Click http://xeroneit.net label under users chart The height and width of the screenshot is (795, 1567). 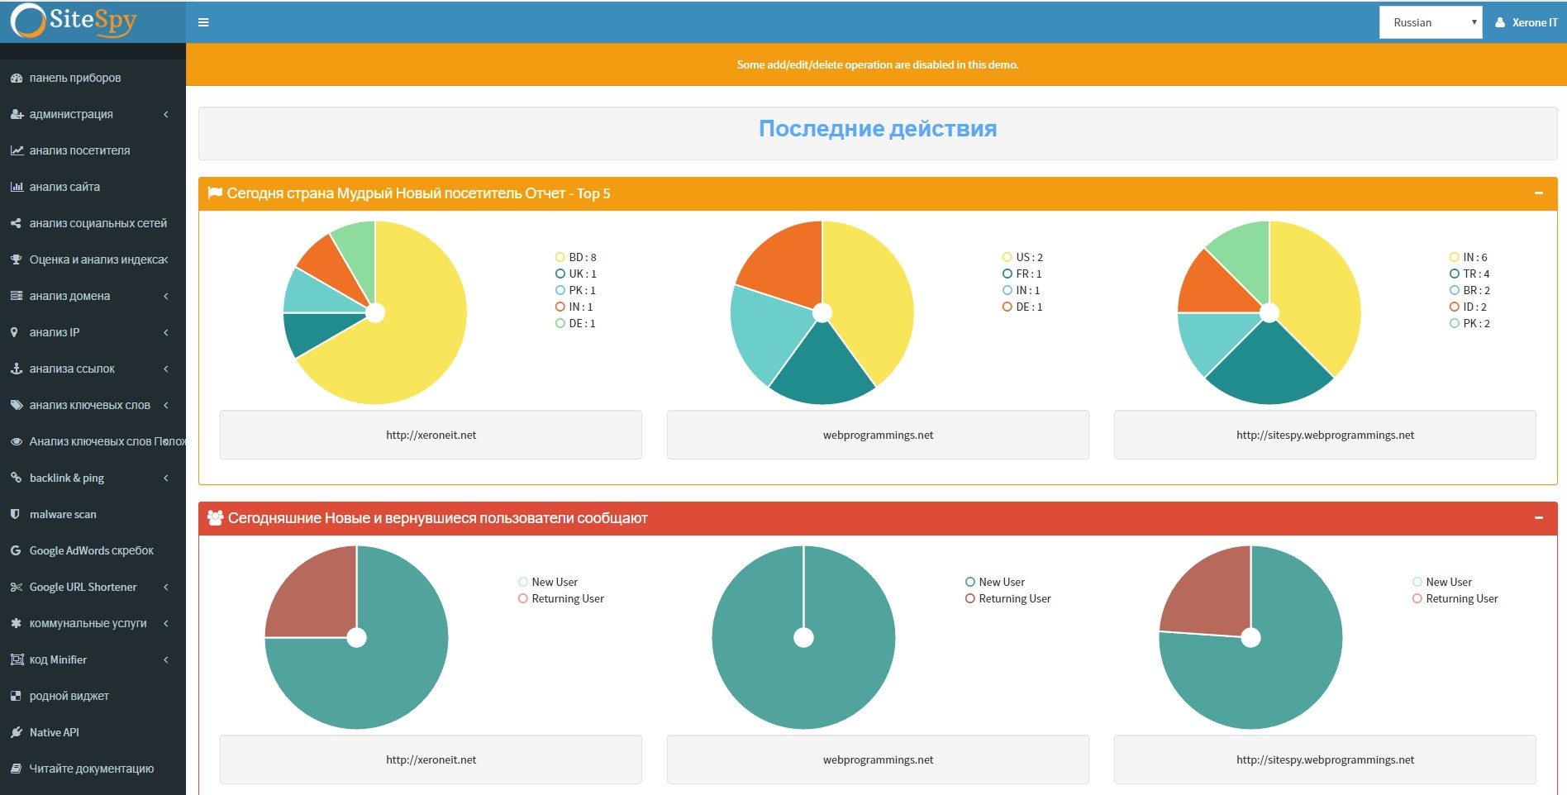(431, 759)
